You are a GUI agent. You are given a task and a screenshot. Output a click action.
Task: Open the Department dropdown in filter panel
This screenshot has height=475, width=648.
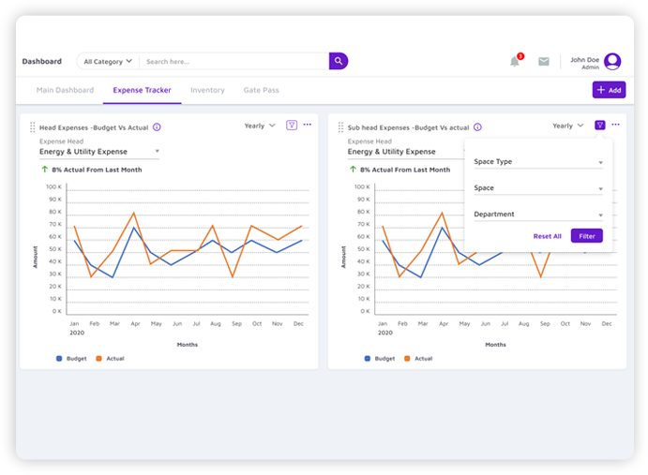click(x=537, y=215)
